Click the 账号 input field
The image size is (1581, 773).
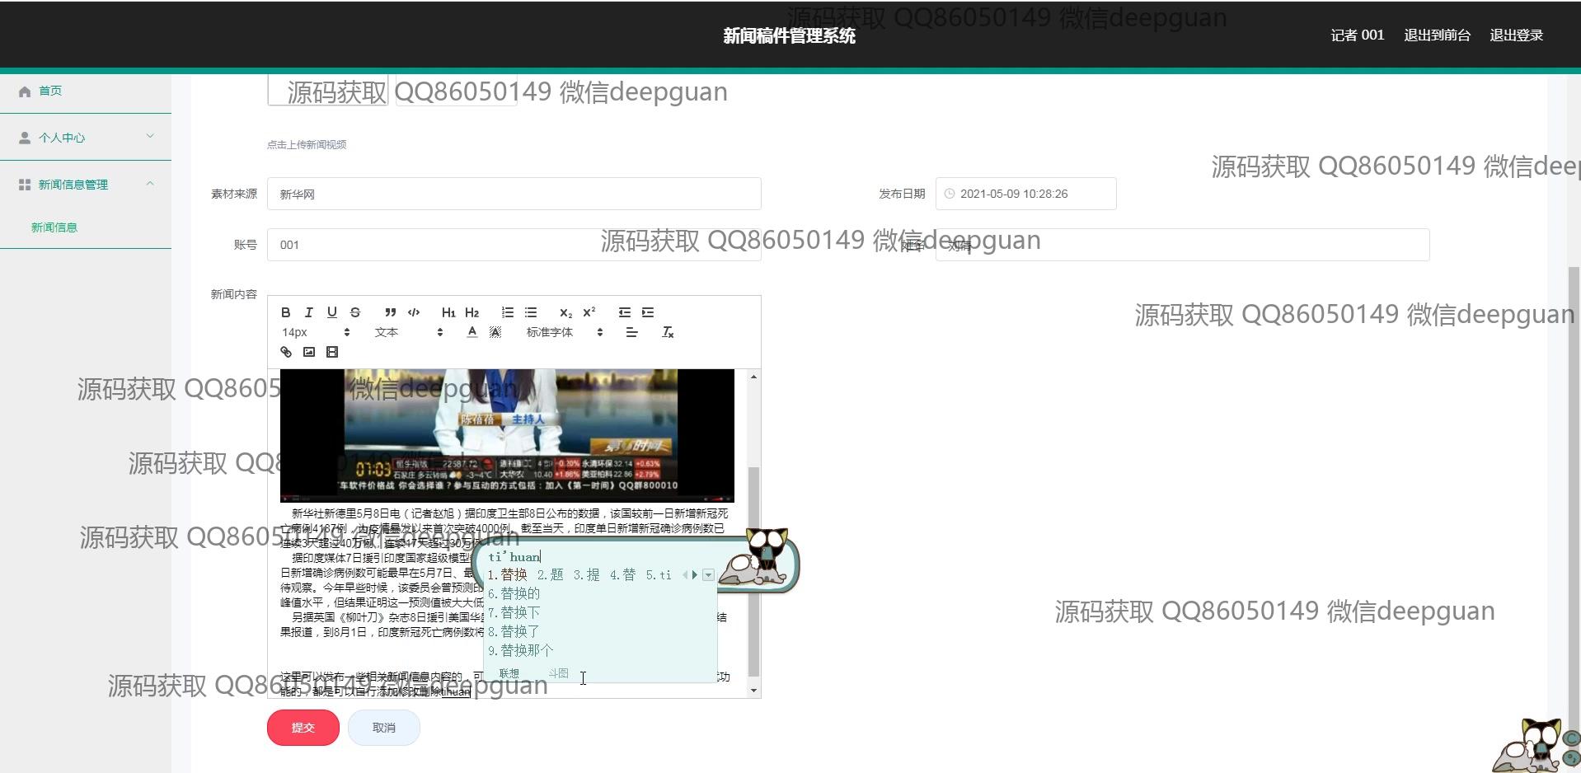pos(514,245)
